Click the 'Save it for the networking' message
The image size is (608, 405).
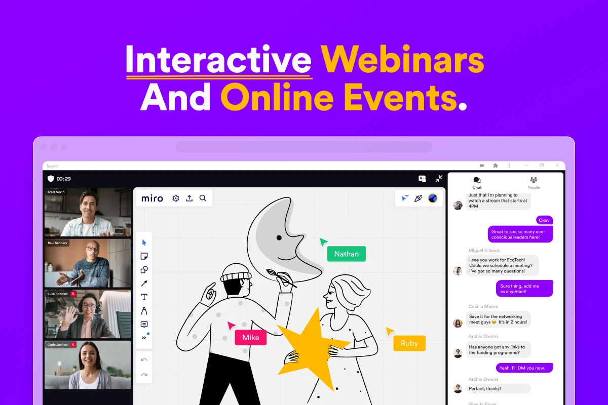pyautogui.click(x=498, y=319)
